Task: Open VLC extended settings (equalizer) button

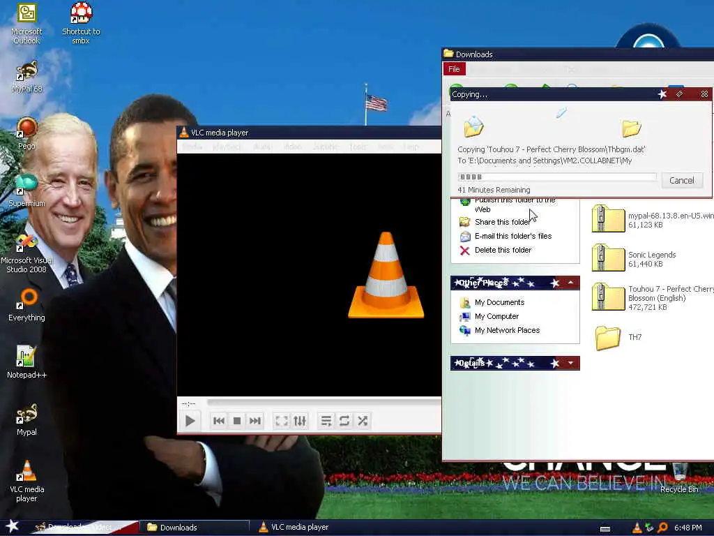Action: tap(300, 421)
